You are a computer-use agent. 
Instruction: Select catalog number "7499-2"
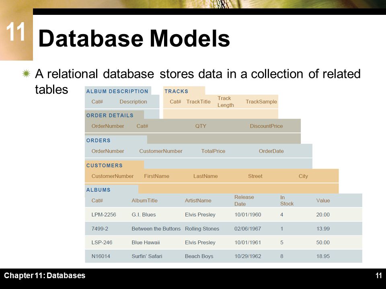pyautogui.click(x=100, y=228)
